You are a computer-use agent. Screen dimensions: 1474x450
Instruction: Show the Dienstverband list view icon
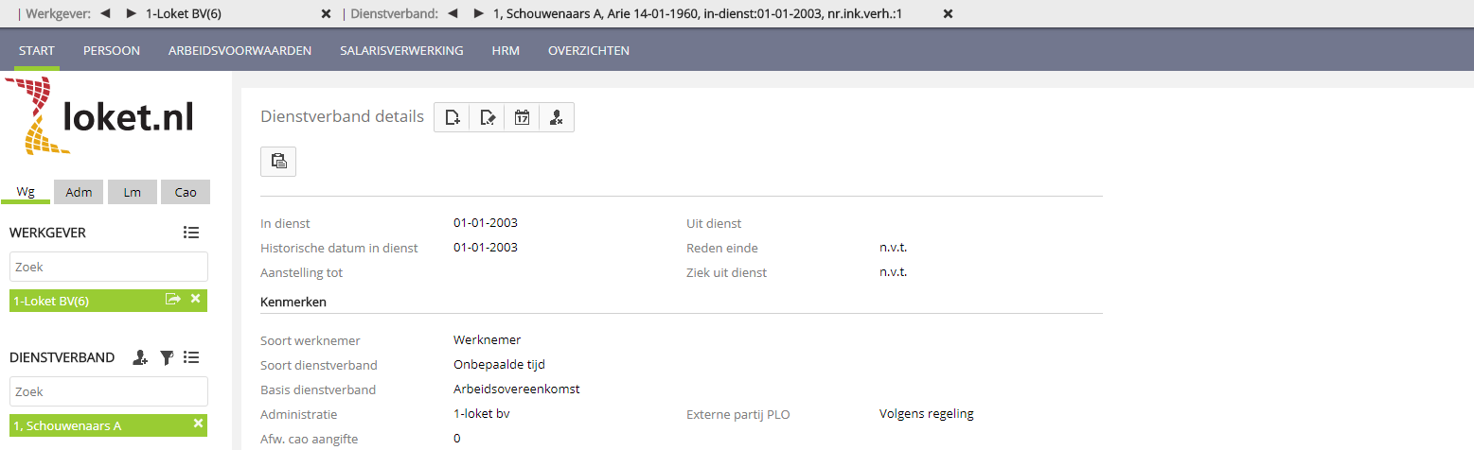(191, 357)
